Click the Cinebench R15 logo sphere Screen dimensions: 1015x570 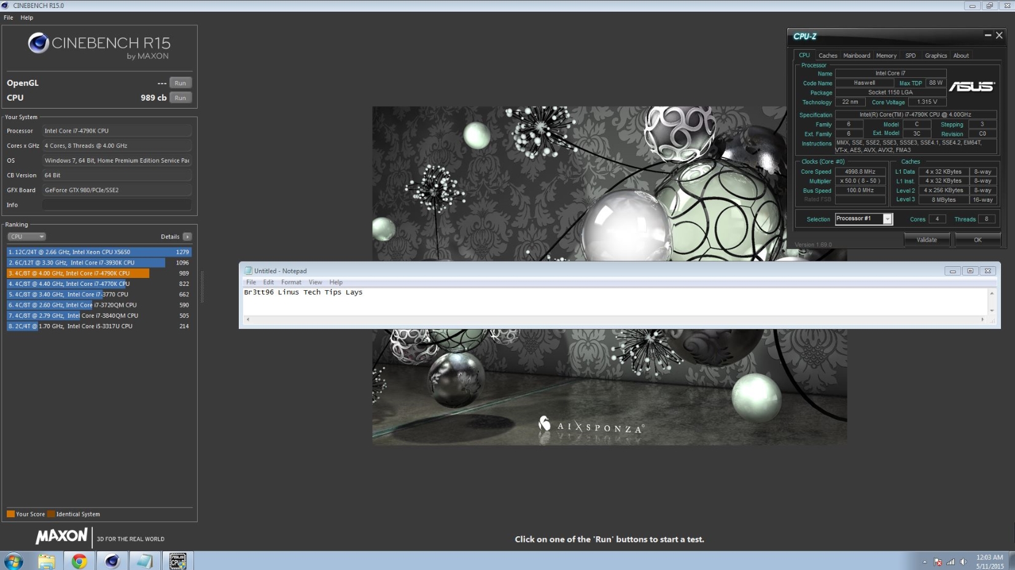[x=38, y=43]
